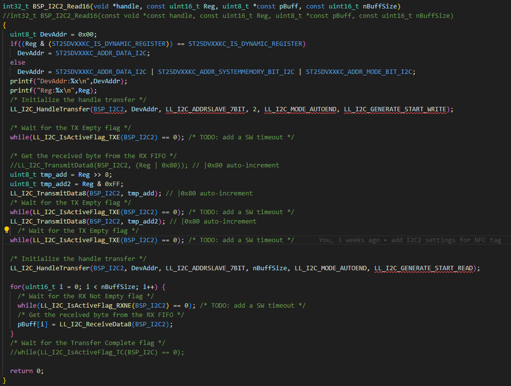Click pBuff[i] assignment target
The width and height of the screenshot is (511, 386).
click(33, 324)
